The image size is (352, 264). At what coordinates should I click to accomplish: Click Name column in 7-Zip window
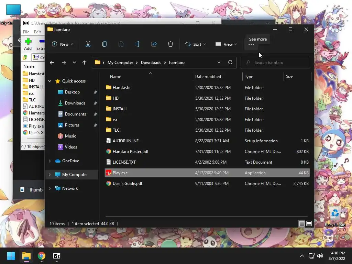click(29, 66)
